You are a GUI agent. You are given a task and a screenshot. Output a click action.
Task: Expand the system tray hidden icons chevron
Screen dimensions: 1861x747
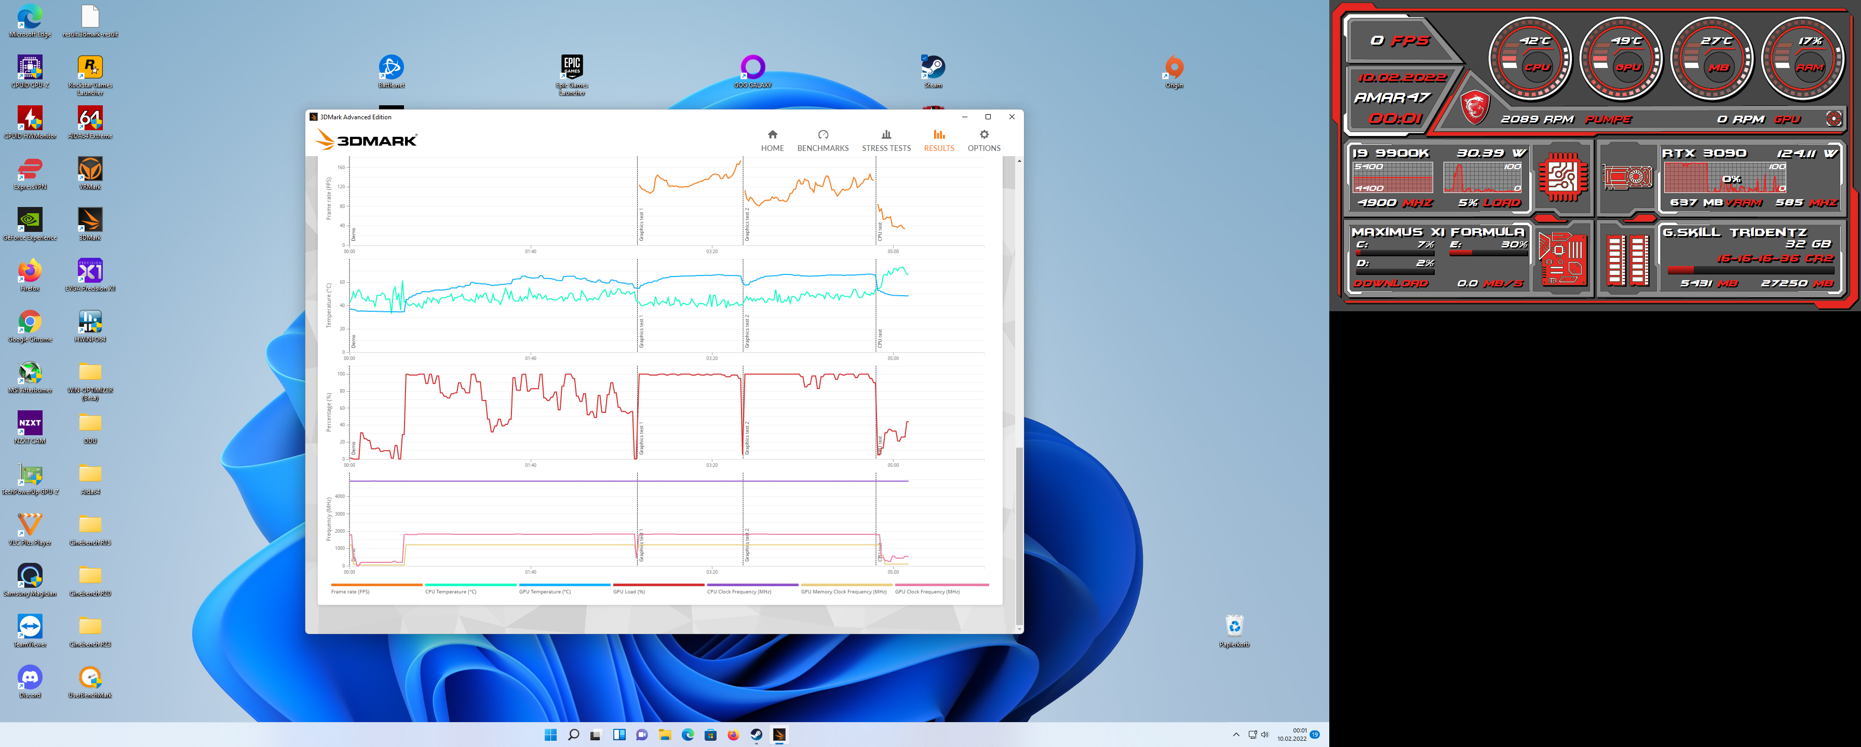[x=1235, y=735]
